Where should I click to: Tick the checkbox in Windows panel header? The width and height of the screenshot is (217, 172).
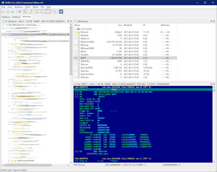point(3,21)
